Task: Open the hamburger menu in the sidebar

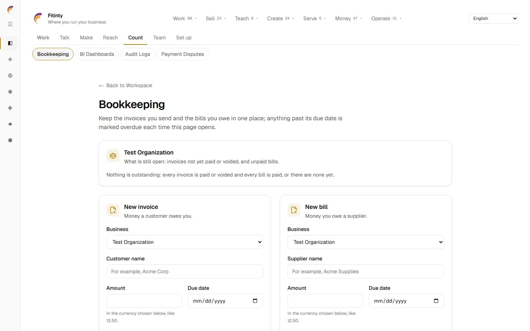Action: (x=10, y=24)
